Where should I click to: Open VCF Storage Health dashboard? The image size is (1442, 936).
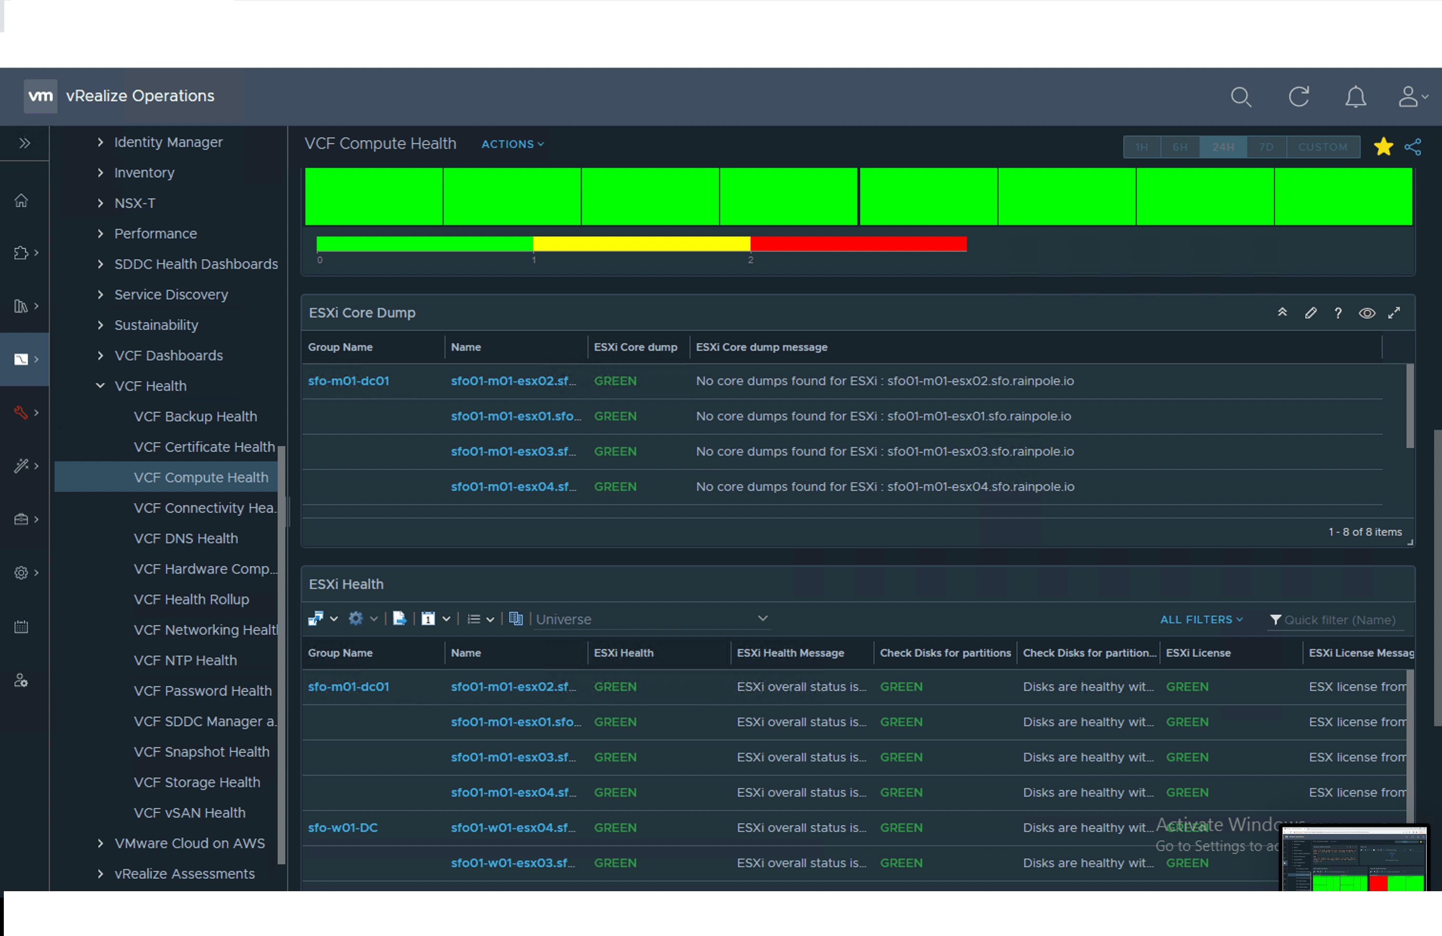pos(196,782)
